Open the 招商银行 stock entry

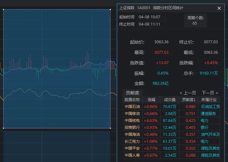[x=132, y=128]
